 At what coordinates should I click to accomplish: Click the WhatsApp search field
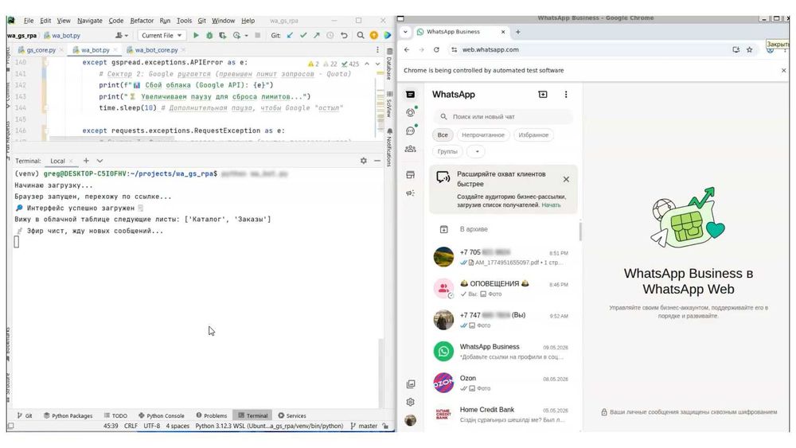coord(503,117)
